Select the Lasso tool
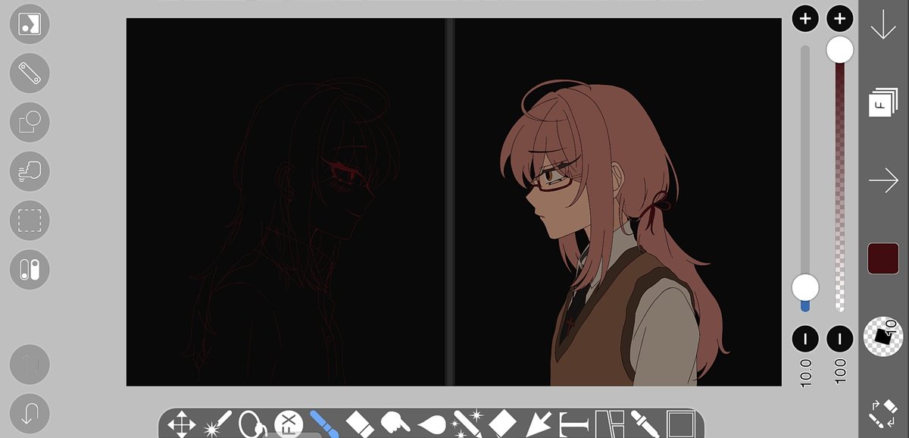Viewport: 909px width, 438px height. point(252,424)
